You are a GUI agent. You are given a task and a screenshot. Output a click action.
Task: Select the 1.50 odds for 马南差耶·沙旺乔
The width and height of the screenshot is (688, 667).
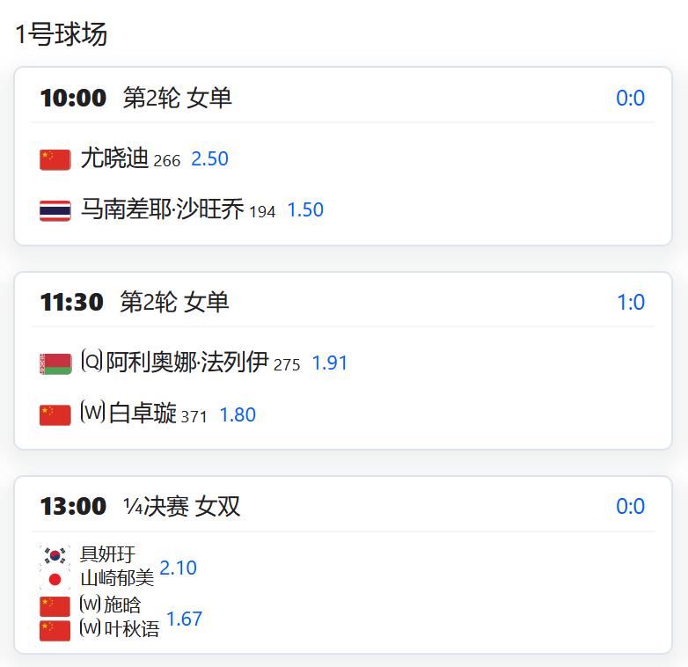pyautogui.click(x=305, y=210)
